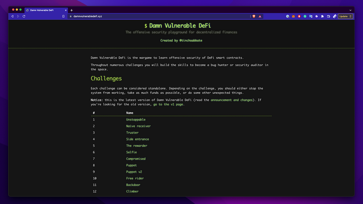
Task: Open the Backdoor challenge
Action: tap(133, 185)
